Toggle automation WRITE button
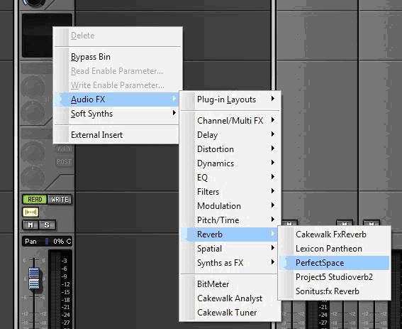The height and width of the screenshot is (329, 402). (60, 200)
